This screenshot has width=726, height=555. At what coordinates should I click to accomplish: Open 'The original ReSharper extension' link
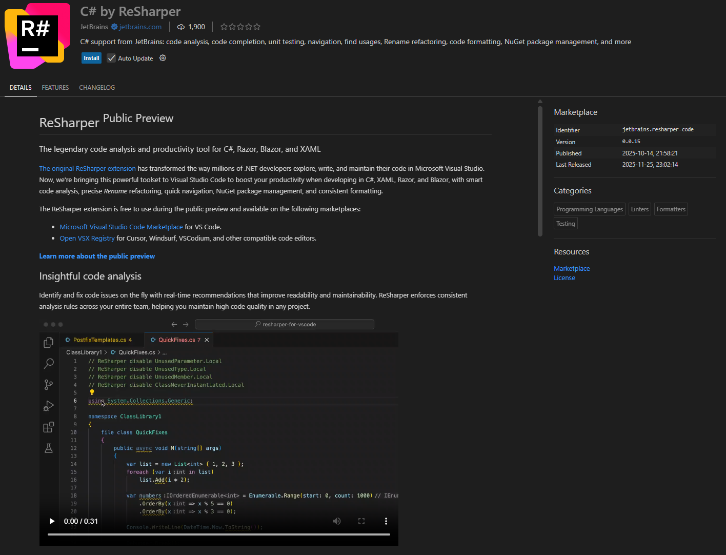(88, 168)
